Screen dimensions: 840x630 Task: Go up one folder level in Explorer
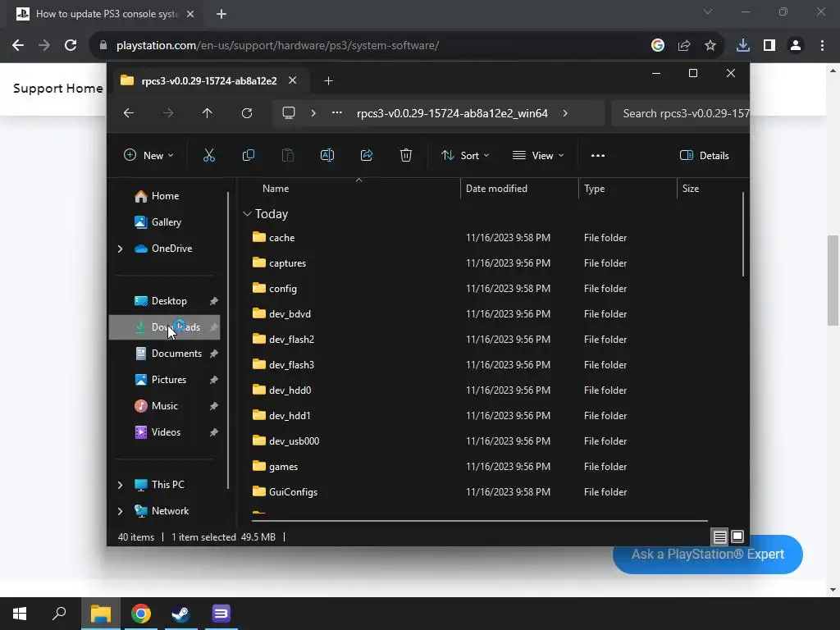(x=208, y=113)
